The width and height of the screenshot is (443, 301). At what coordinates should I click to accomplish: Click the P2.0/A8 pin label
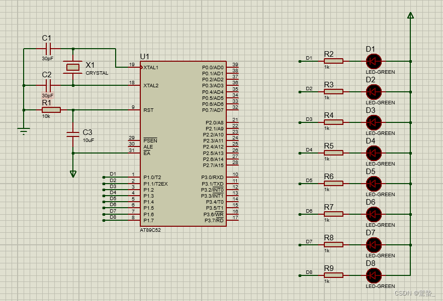coord(214,122)
